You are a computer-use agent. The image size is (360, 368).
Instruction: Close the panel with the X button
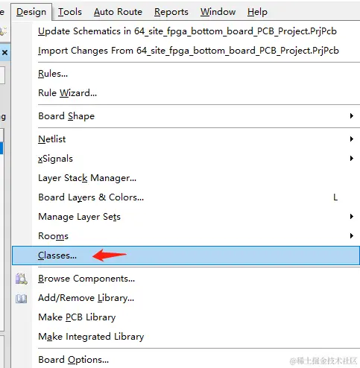4,52
